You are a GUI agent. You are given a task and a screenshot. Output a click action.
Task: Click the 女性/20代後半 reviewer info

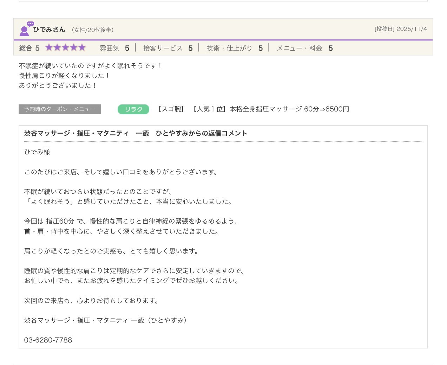(x=93, y=30)
